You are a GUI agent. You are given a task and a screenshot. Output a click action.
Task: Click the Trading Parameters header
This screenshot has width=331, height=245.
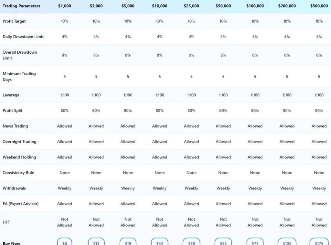[x=21, y=6]
